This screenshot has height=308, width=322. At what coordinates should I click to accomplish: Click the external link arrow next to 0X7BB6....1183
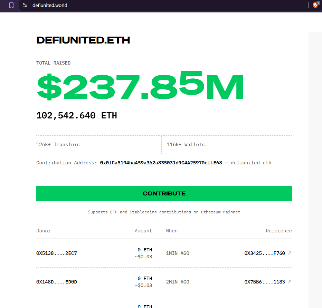pyautogui.click(x=290, y=281)
